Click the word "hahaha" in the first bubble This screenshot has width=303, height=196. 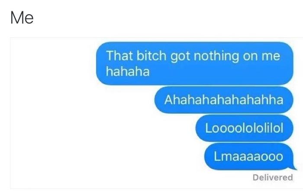tap(128, 71)
